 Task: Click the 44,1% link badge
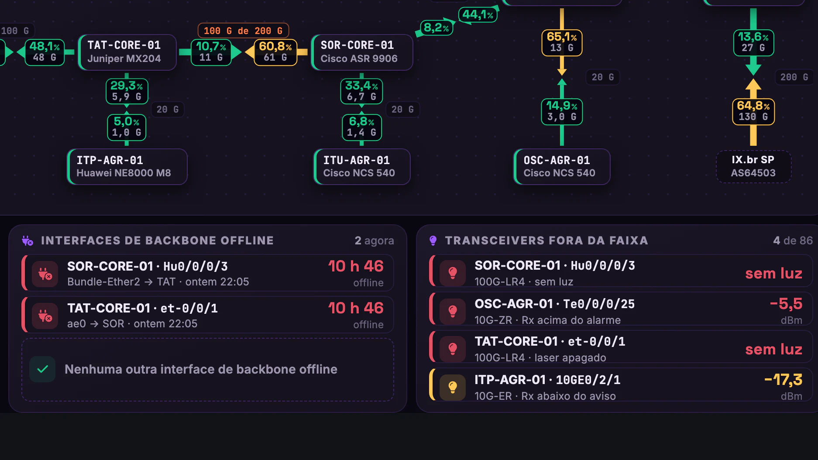[478, 14]
